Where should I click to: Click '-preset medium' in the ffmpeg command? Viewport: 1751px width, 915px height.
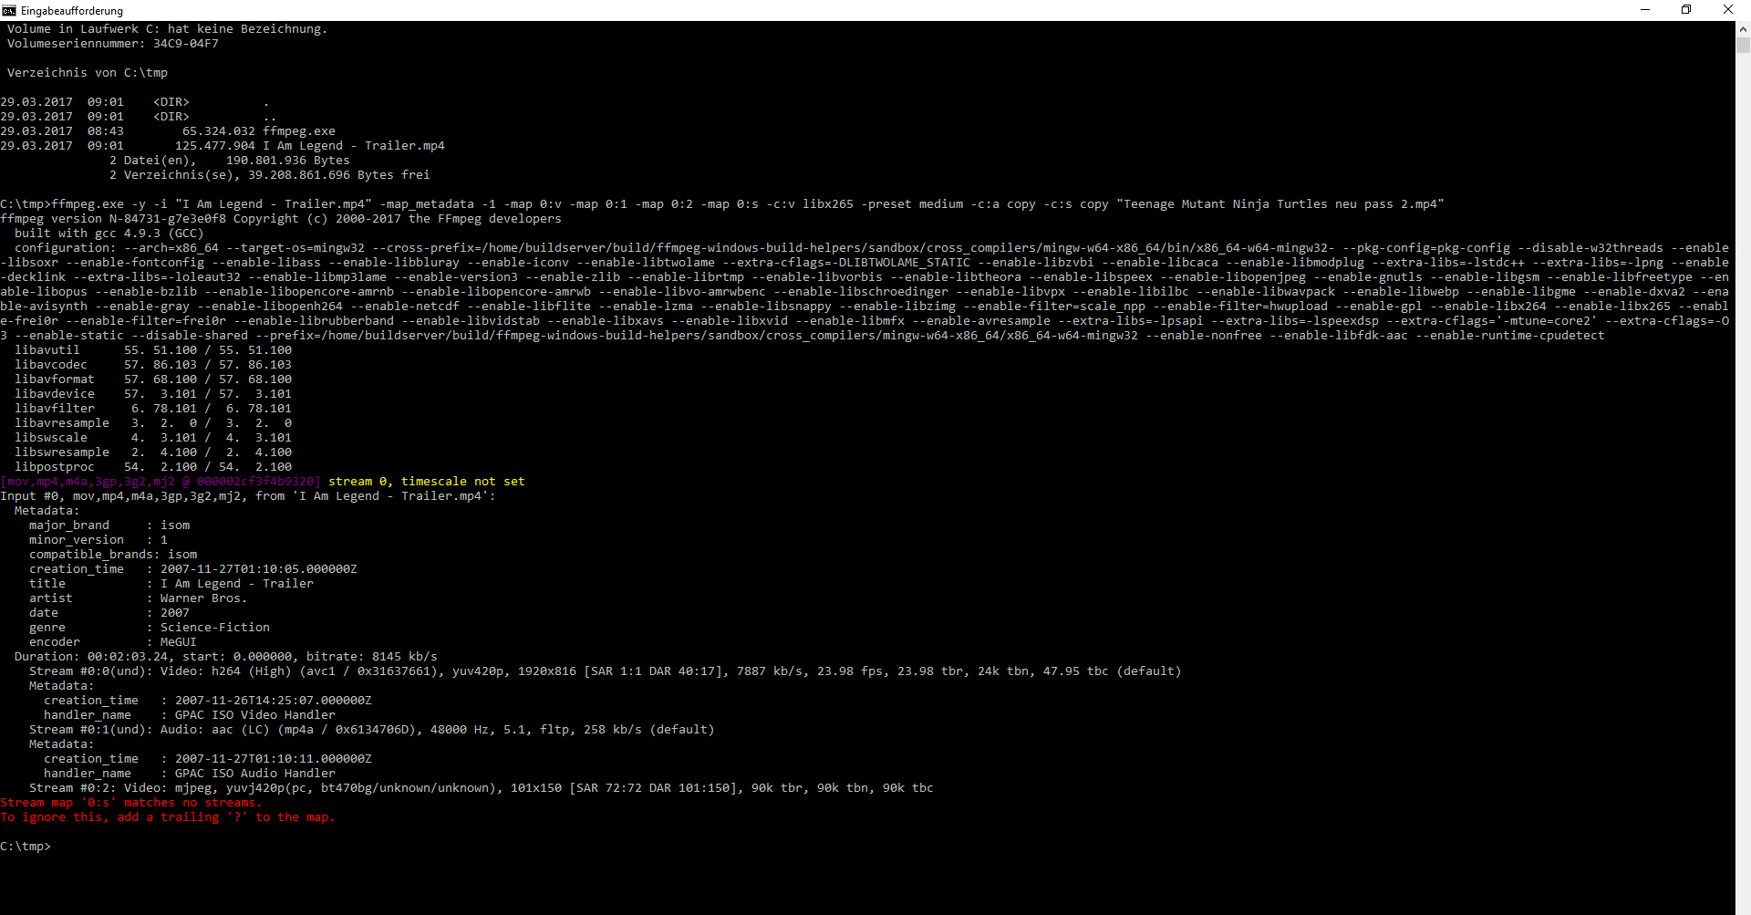click(x=912, y=204)
